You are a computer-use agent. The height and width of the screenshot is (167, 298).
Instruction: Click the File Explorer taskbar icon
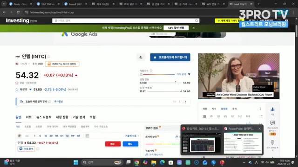pos(154,162)
